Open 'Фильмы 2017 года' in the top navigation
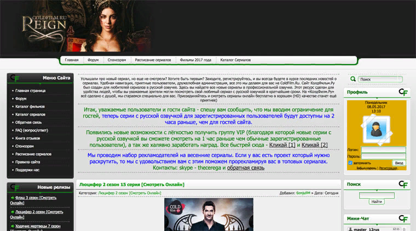 195,60
